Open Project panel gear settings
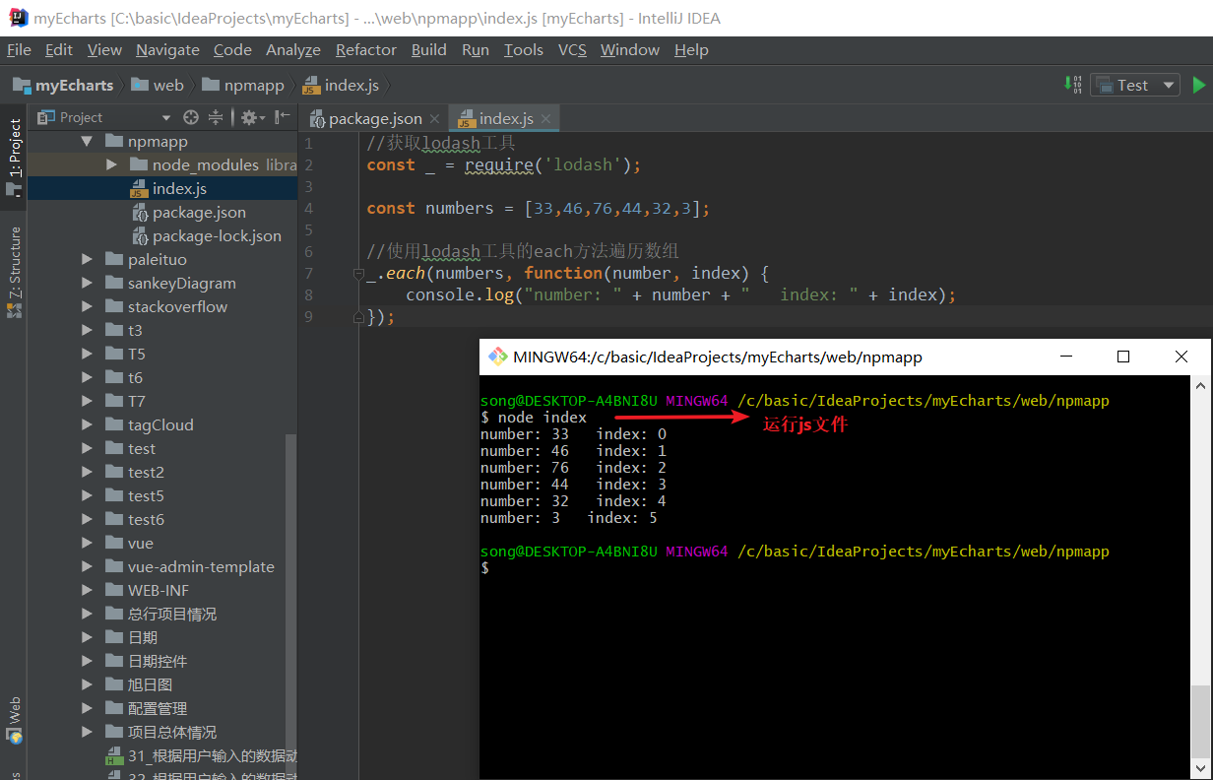The height and width of the screenshot is (780, 1213). pos(250,117)
